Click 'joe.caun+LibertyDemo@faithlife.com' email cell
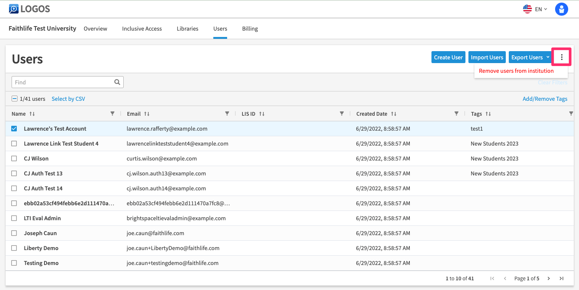 [173, 248]
